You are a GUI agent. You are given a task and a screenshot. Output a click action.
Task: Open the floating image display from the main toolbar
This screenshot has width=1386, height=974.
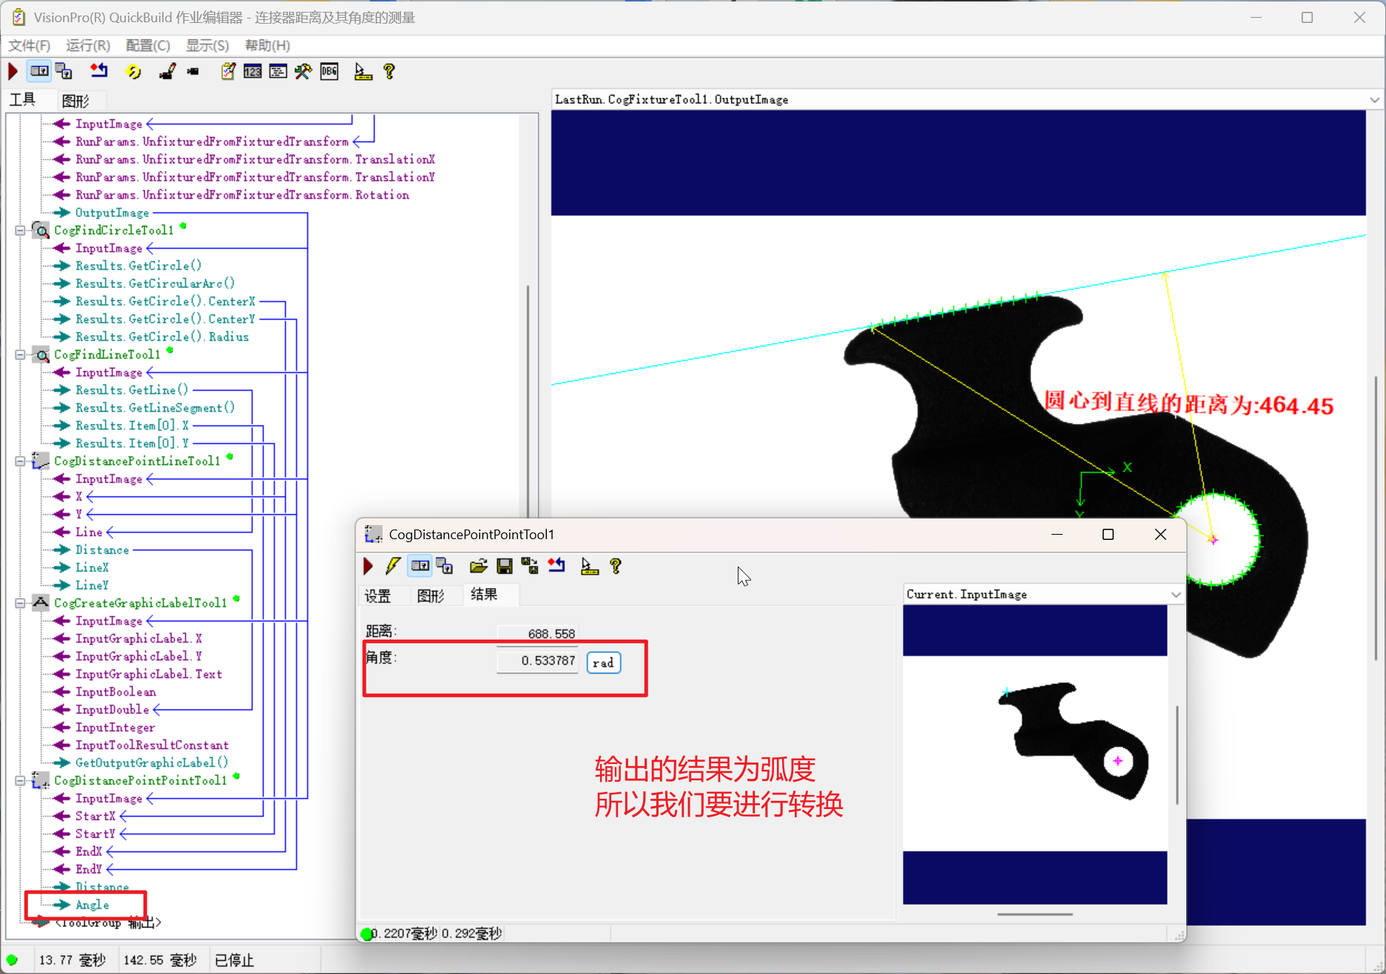tap(64, 72)
